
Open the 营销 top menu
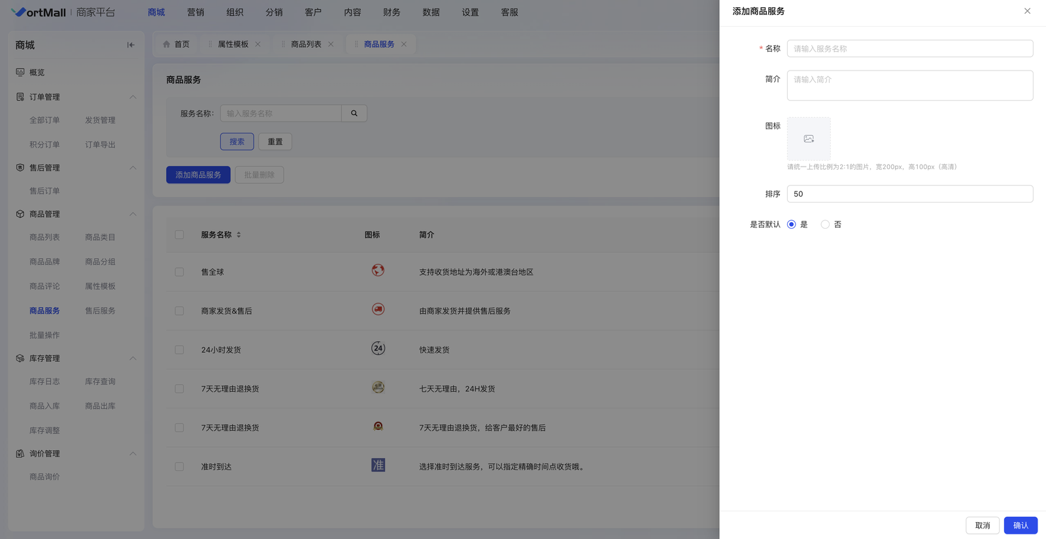[195, 12]
